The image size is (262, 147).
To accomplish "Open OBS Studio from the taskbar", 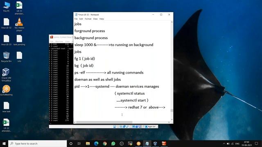I will pos(122,143).
